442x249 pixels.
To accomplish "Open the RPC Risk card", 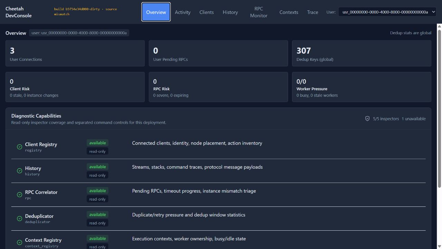I will pos(218,87).
